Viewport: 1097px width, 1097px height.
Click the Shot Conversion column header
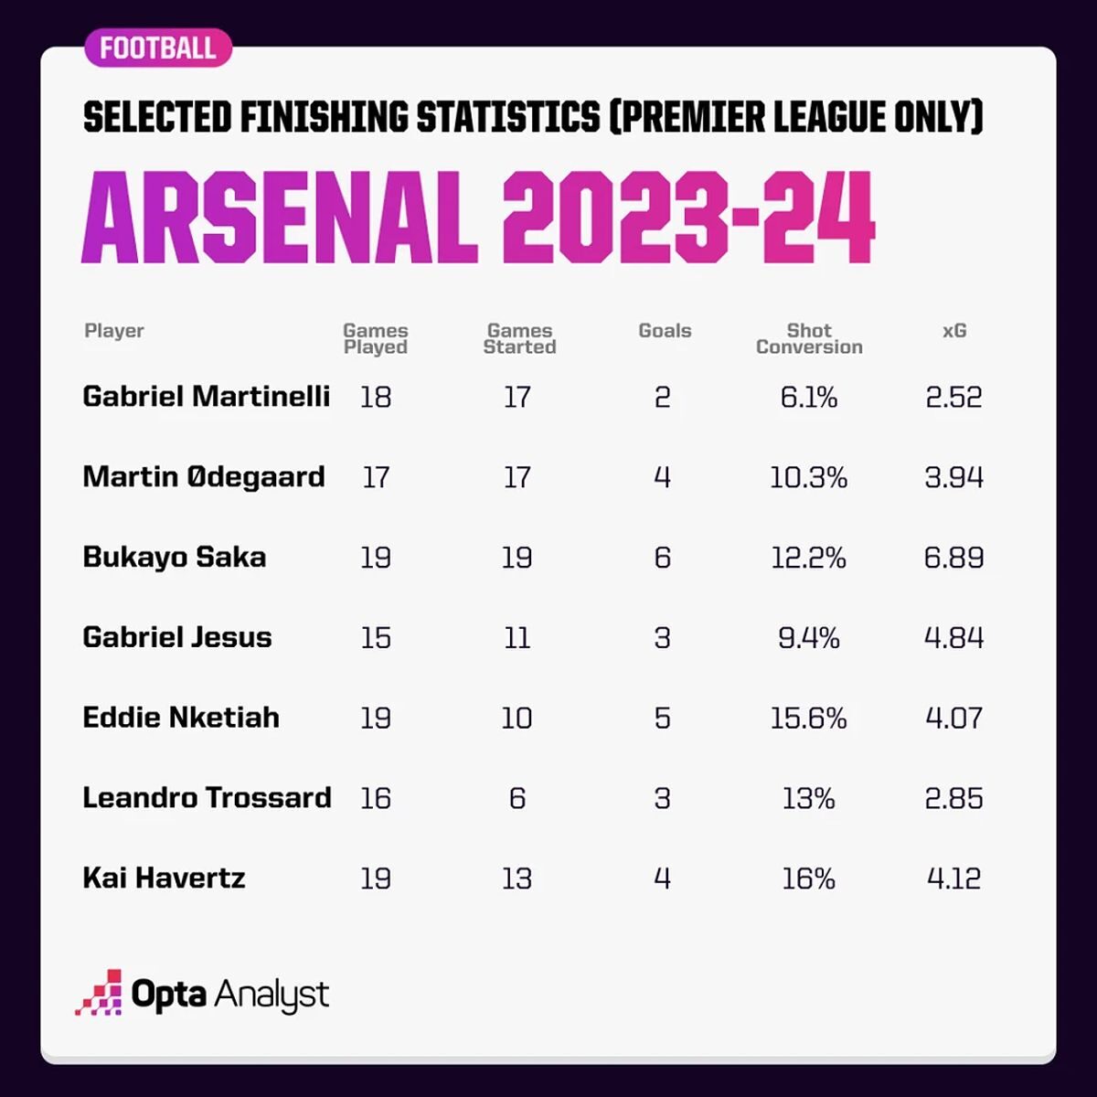pos(809,338)
